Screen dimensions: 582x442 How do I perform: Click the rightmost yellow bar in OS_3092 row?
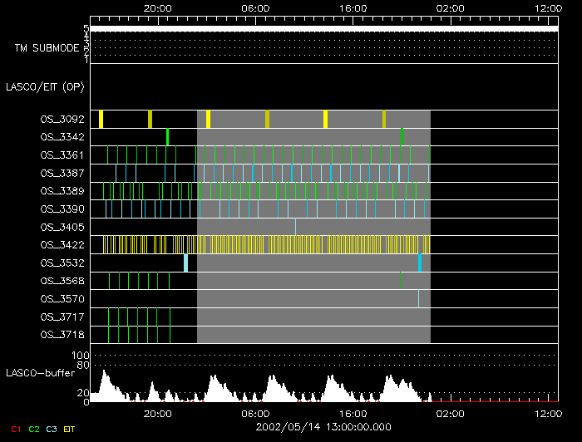pos(384,119)
